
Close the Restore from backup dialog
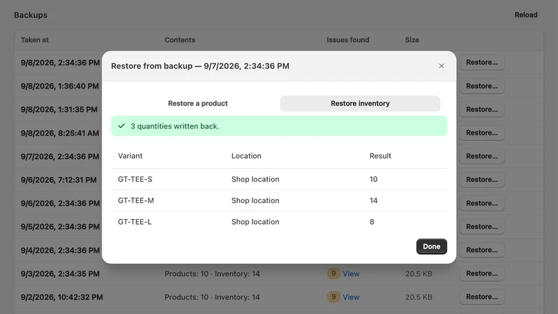click(442, 66)
